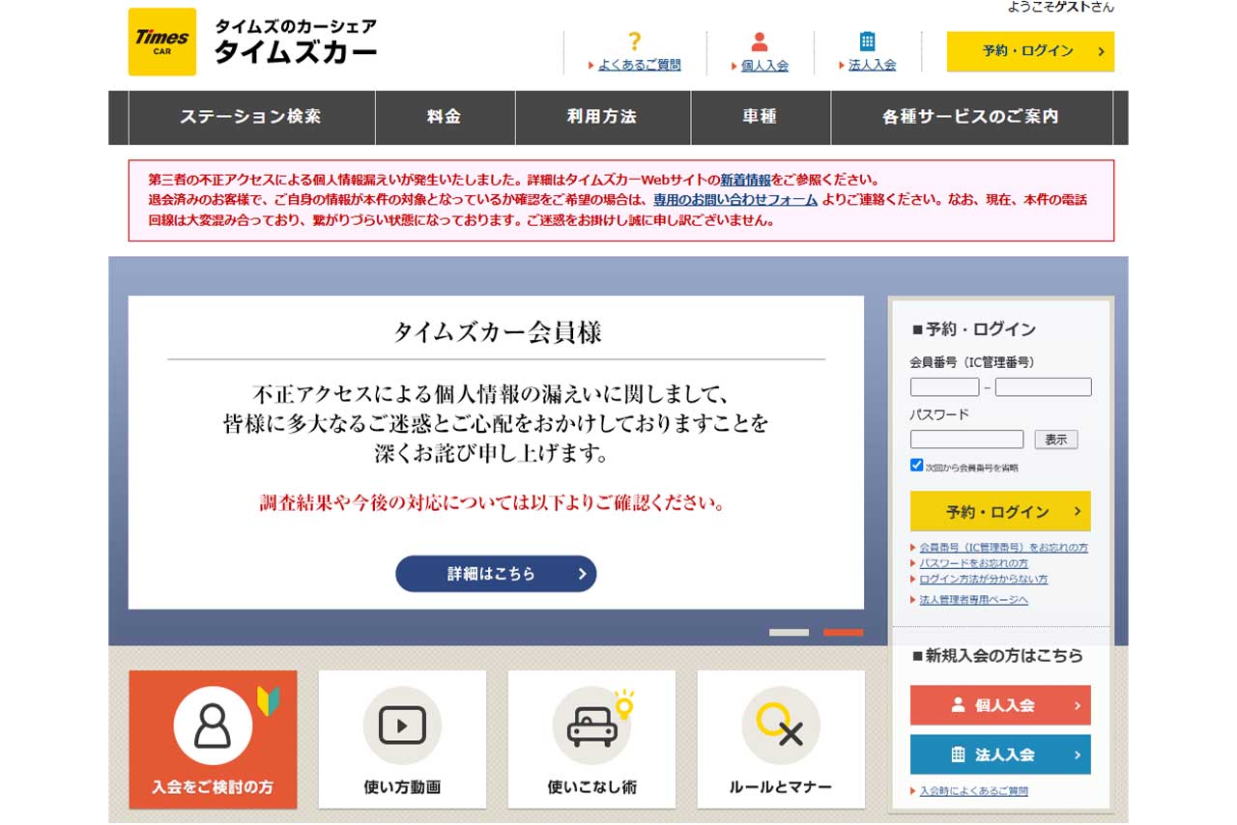Open パスワードをお忘れの方 link
This screenshot has width=1237, height=825.
click(x=973, y=563)
